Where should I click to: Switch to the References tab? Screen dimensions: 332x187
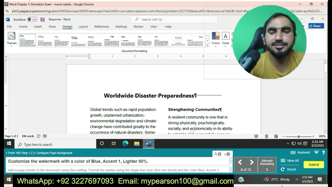coord(102,26)
